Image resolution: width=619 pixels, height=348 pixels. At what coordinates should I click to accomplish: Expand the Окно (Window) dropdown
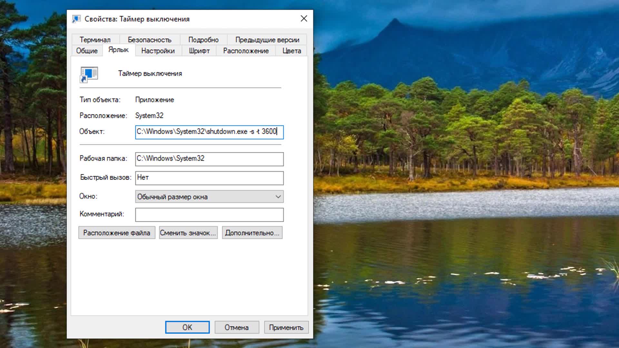click(279, 196)
